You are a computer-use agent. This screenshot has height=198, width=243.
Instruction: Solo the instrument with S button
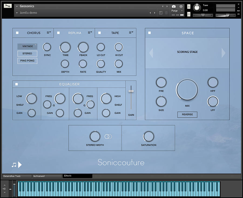(189, 6)
